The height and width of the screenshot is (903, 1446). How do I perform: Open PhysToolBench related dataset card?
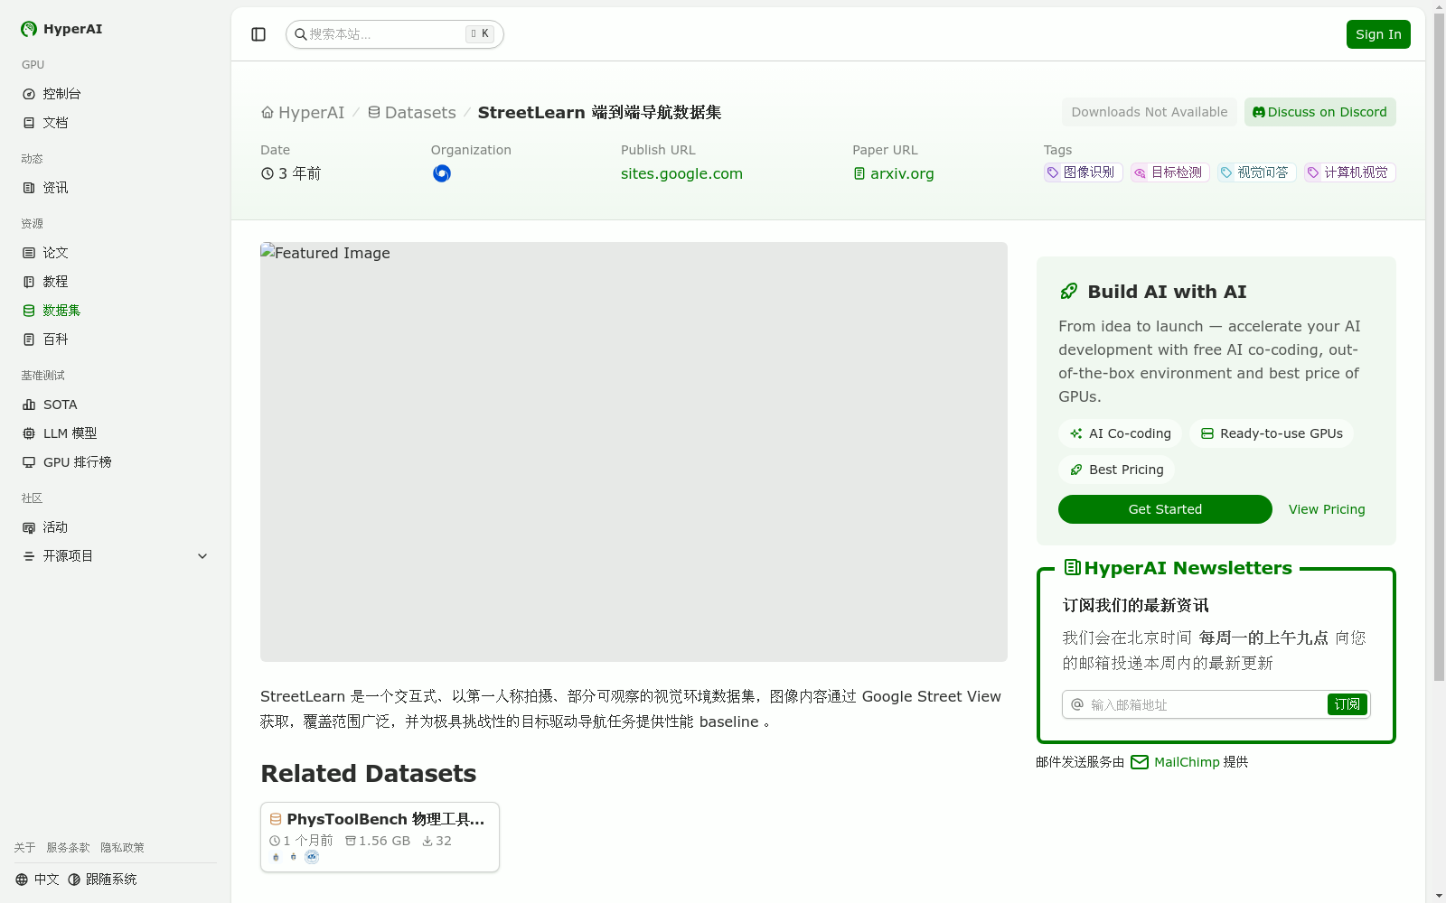pyautogui.click(x=380, y=837)
